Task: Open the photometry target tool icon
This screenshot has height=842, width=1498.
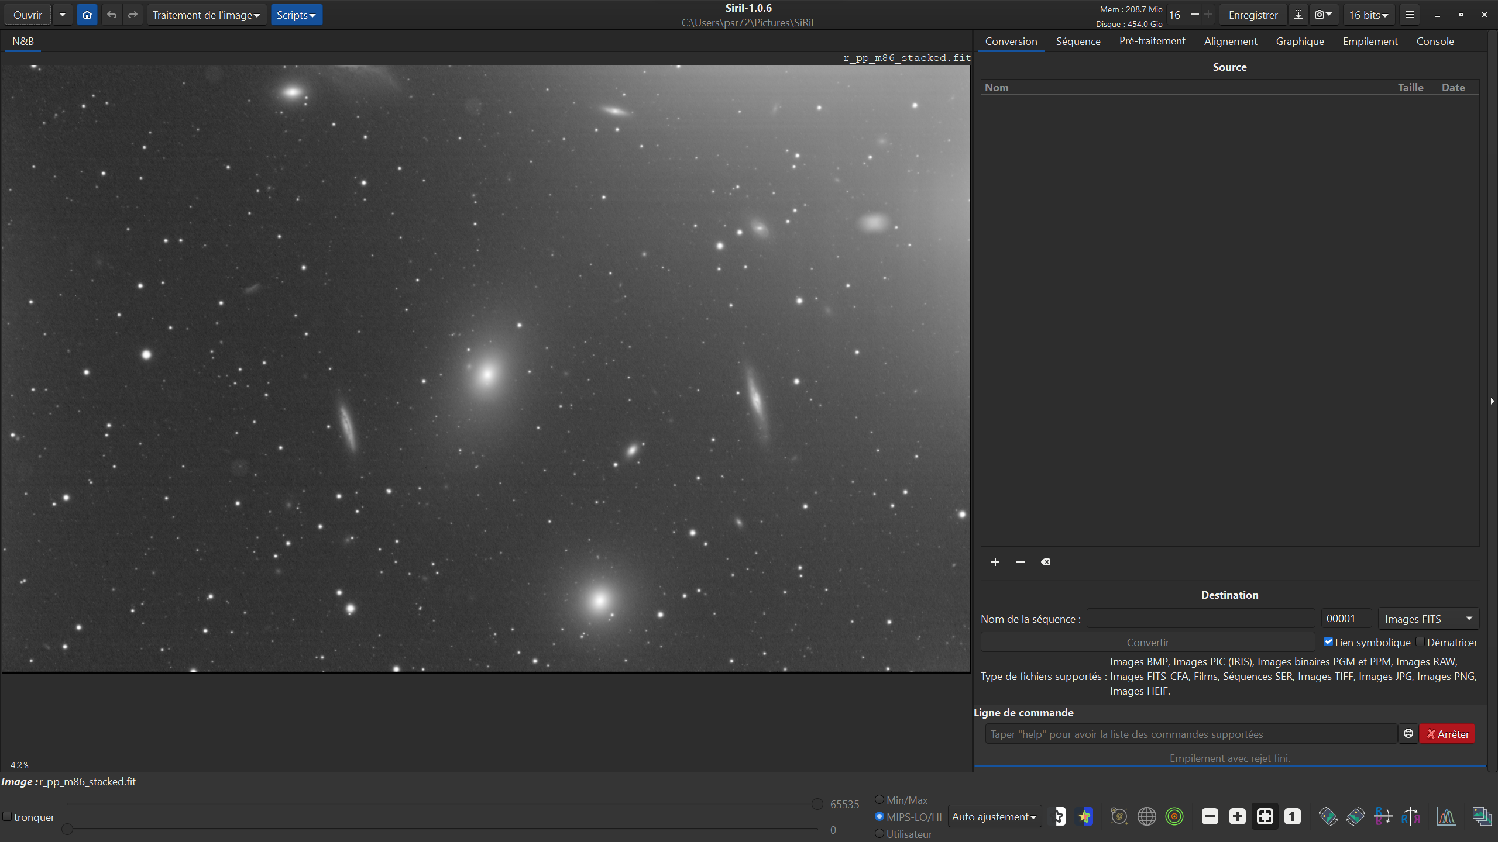Action: (1174, 816)
